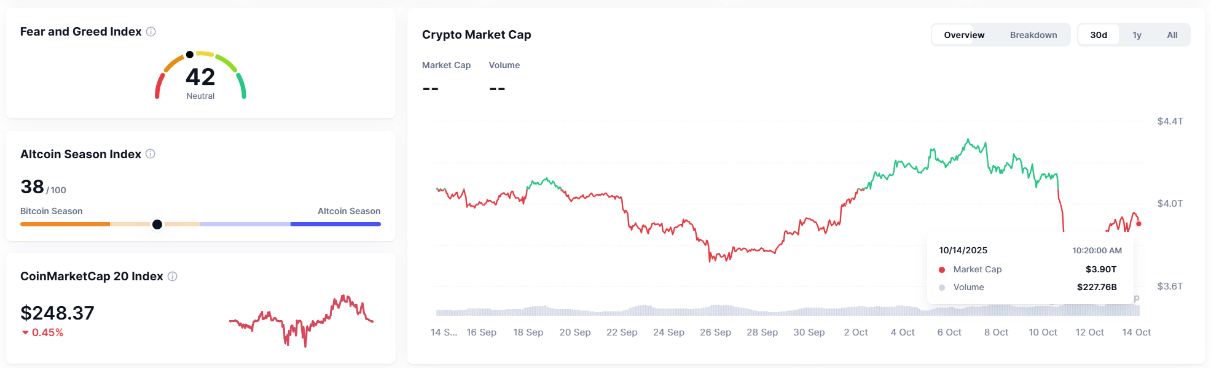Click the Crypto Market Cap title

tap(476, 35)
